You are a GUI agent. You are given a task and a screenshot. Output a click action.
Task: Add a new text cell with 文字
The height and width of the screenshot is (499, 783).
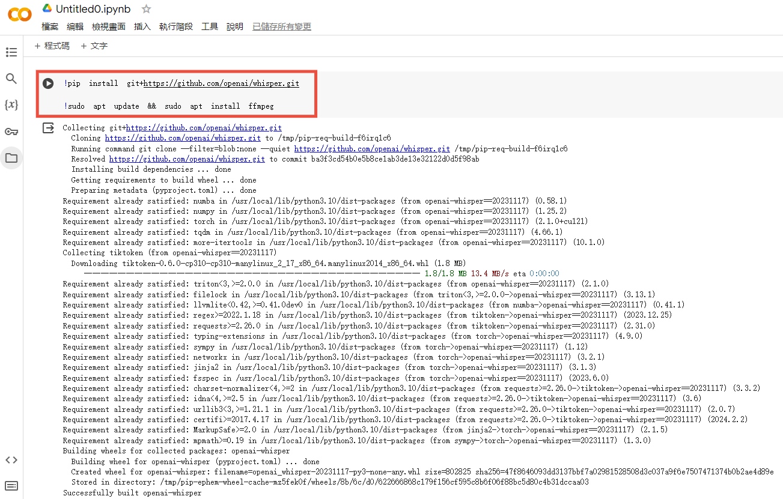[94, 46]
